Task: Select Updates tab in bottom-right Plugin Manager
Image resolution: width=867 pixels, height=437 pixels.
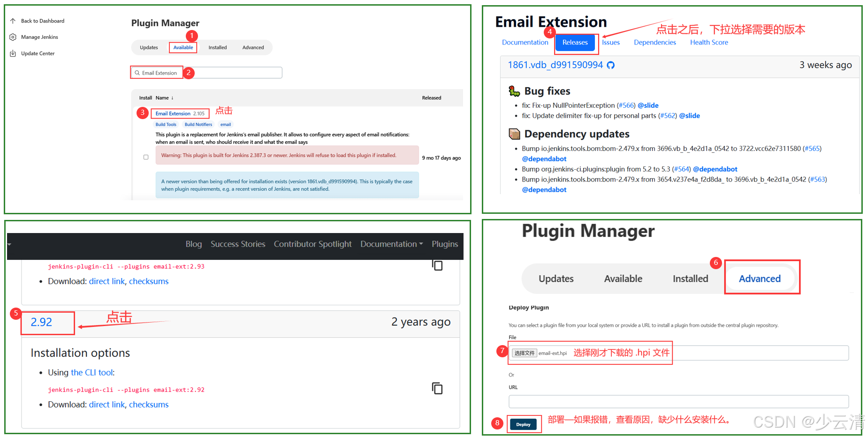Action: point(556,279)
